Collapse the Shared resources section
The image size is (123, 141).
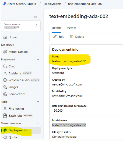point(38,123)
